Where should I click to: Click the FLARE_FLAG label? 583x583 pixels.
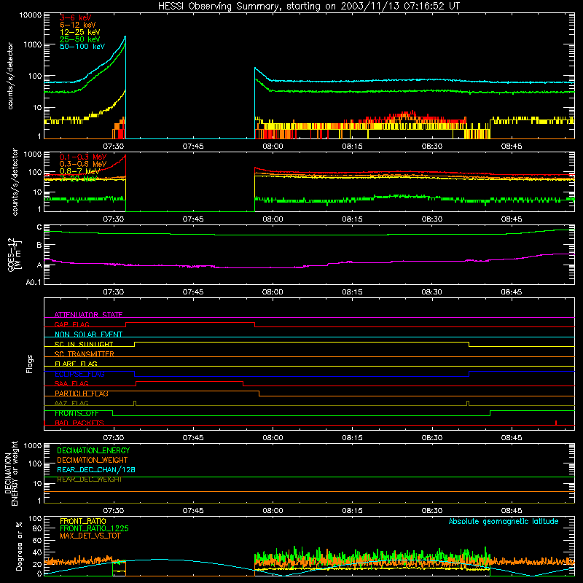(76, 364)
